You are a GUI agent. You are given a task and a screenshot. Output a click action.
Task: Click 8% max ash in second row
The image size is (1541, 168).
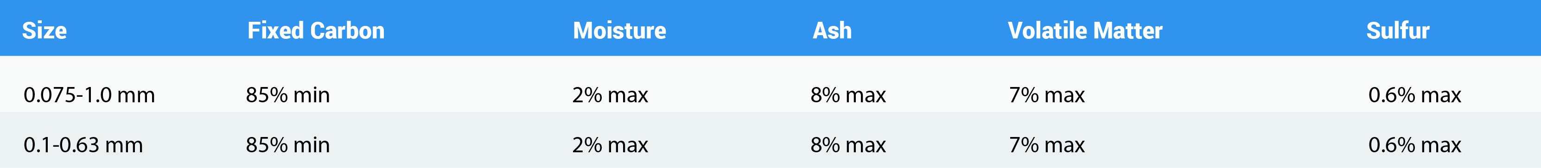click(848, 145)
